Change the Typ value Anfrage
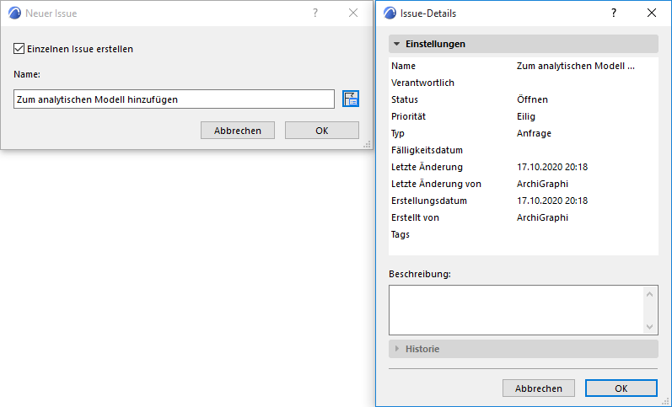 tap(534, 133)
